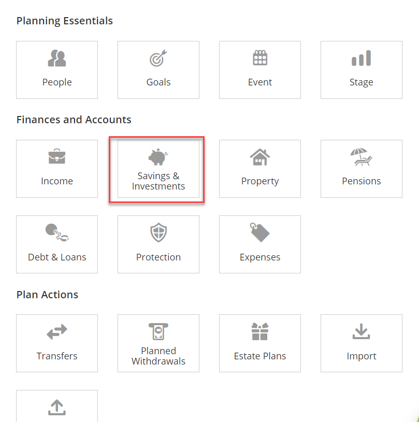The image size is (419, 422).
Task: Click the Planned Withdrawals label text
Action: (158, 356)
